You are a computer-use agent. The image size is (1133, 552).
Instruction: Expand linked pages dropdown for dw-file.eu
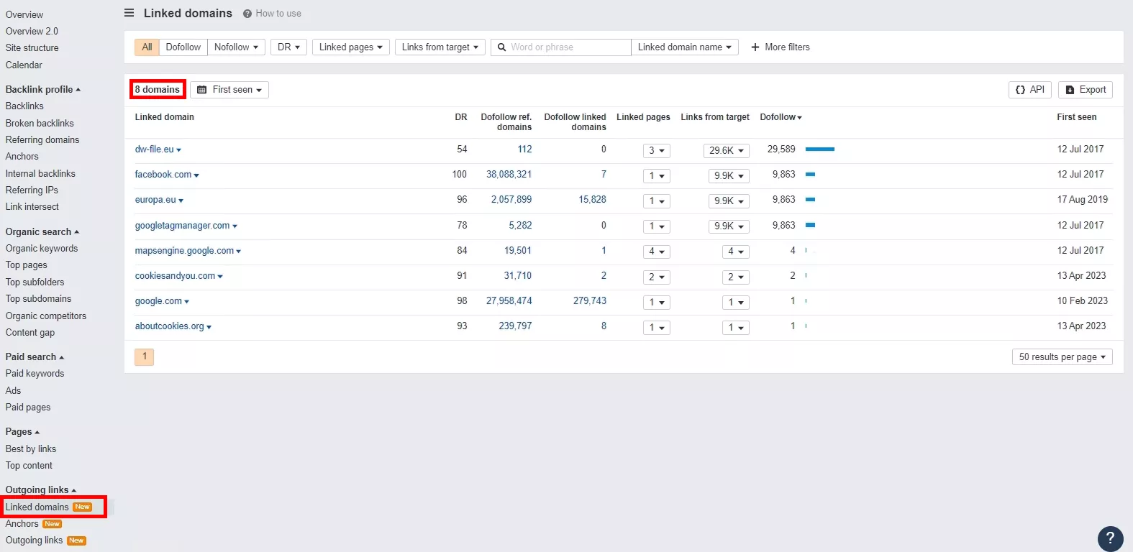[657, 151]
